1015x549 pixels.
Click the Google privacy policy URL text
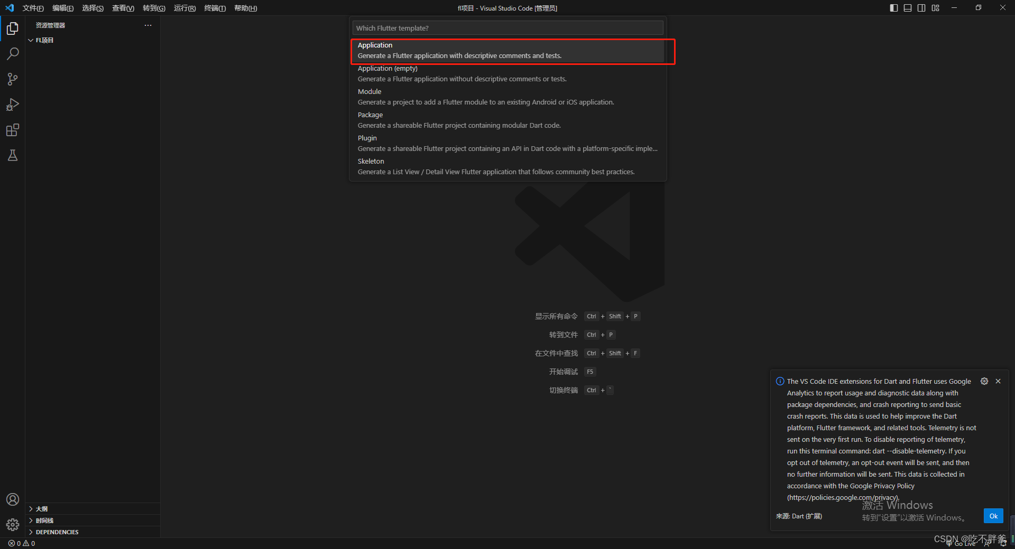pyautogui.click(x=843, y=497)
